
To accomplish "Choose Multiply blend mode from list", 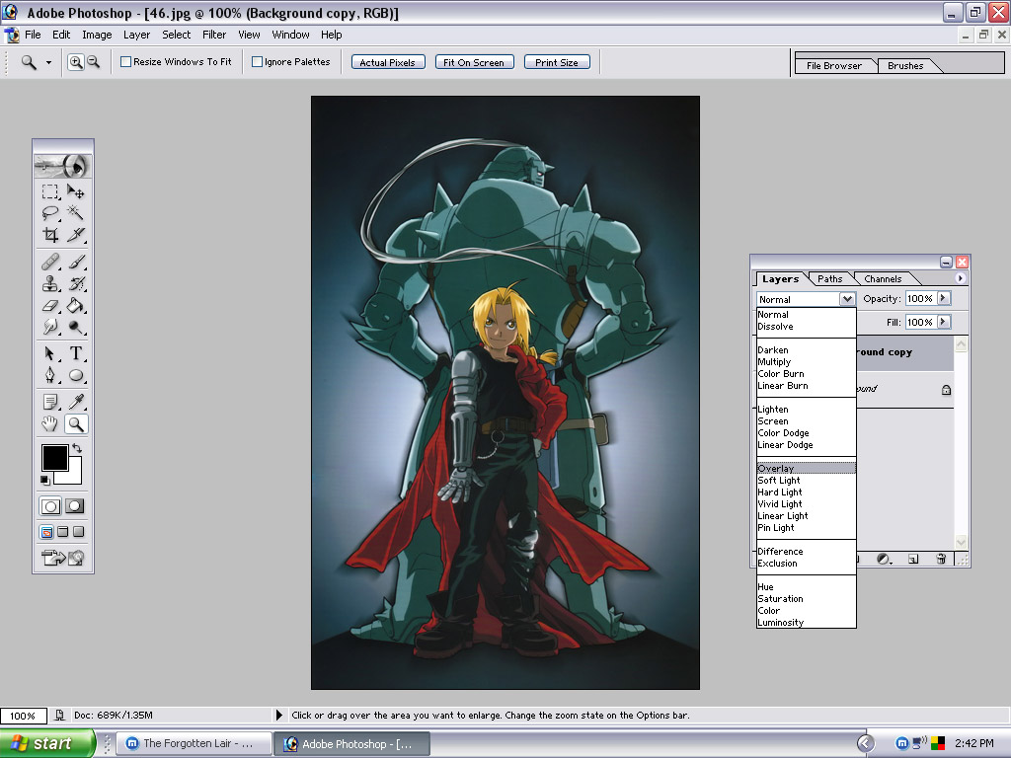I will pyautogui.click(x=807, y=362).
